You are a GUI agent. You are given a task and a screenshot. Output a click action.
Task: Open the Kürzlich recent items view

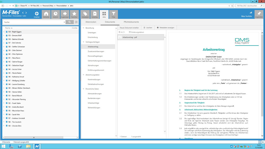coord(55,14)
